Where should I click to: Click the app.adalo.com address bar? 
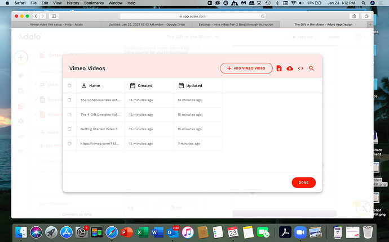click(x=192, y=16)
